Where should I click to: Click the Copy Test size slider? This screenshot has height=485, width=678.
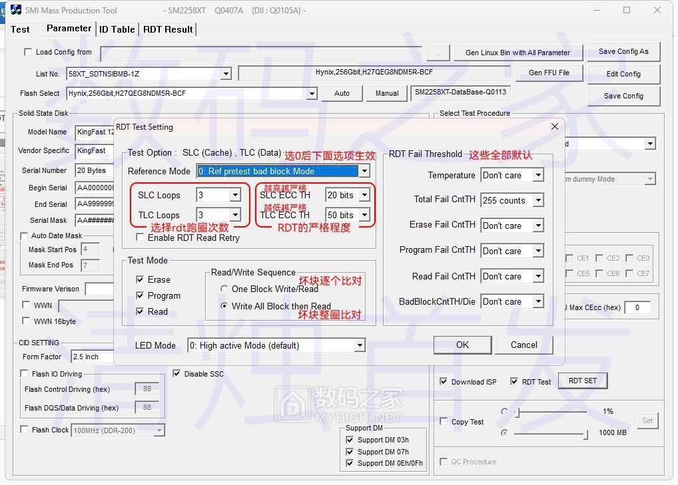[549, 433]
